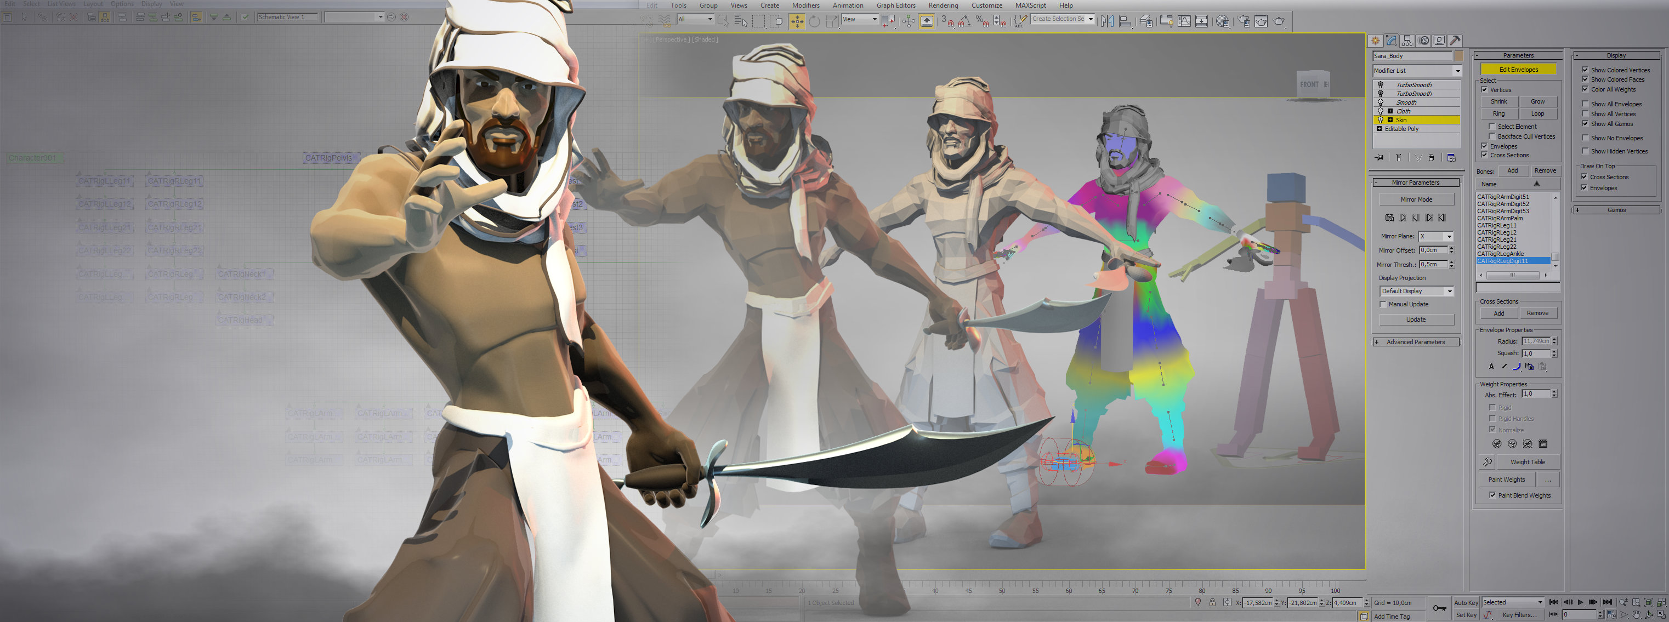Switch to the Motion command panel tab
The height and width of the screenshot is (622, 1669).
pyautogui.click(x=1423, y=41)
